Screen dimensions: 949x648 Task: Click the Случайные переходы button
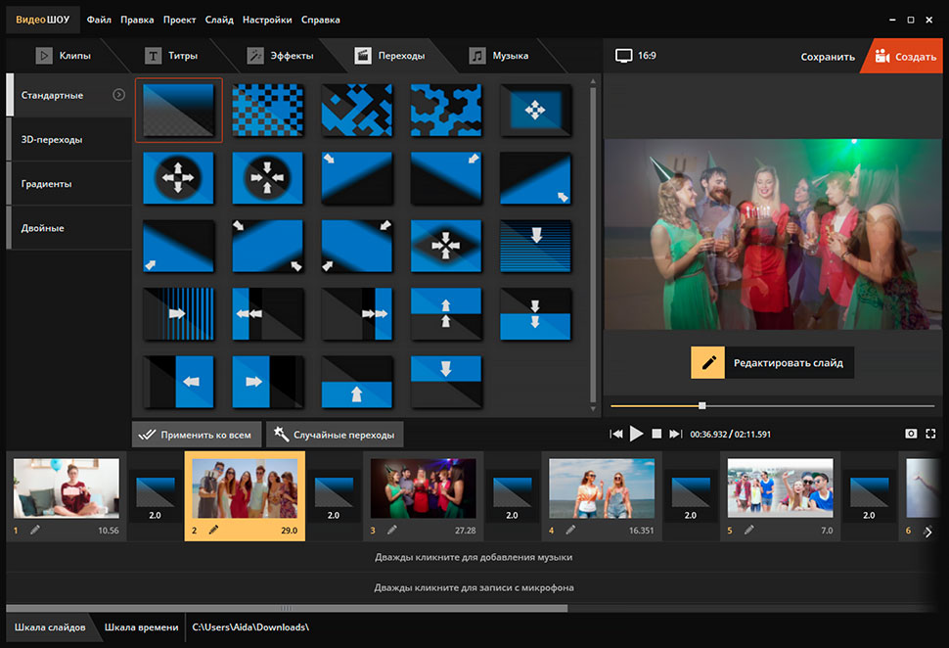pos(335,434)
